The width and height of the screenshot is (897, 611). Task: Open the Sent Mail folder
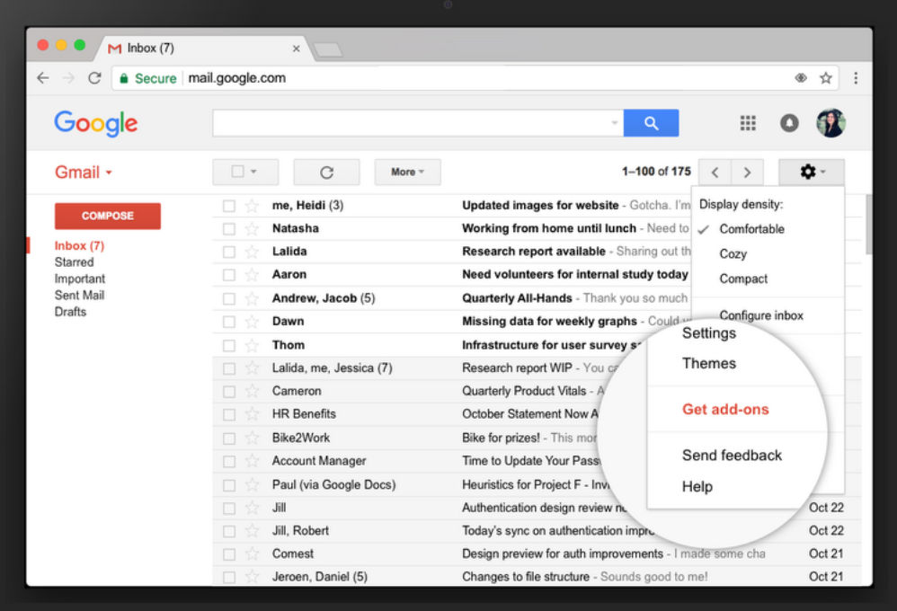click(79, 296)
